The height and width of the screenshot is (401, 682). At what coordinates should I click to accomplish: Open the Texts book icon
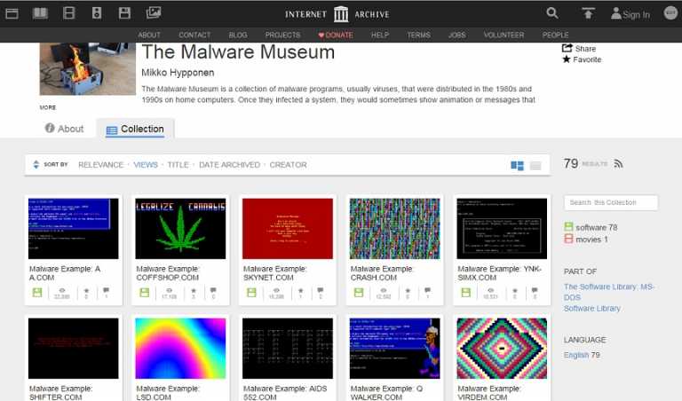coord(40,13)
